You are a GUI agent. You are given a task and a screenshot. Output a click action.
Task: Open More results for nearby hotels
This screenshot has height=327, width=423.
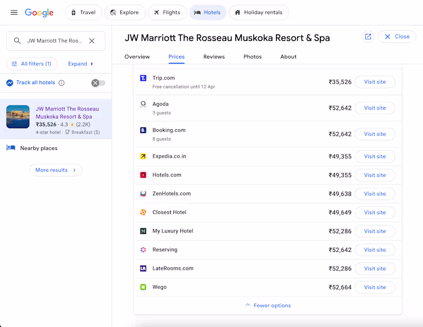point(56,170)
